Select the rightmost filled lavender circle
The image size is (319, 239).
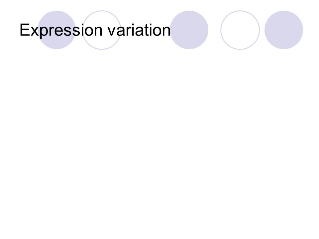pyautogui.click(x=284, y=30)
